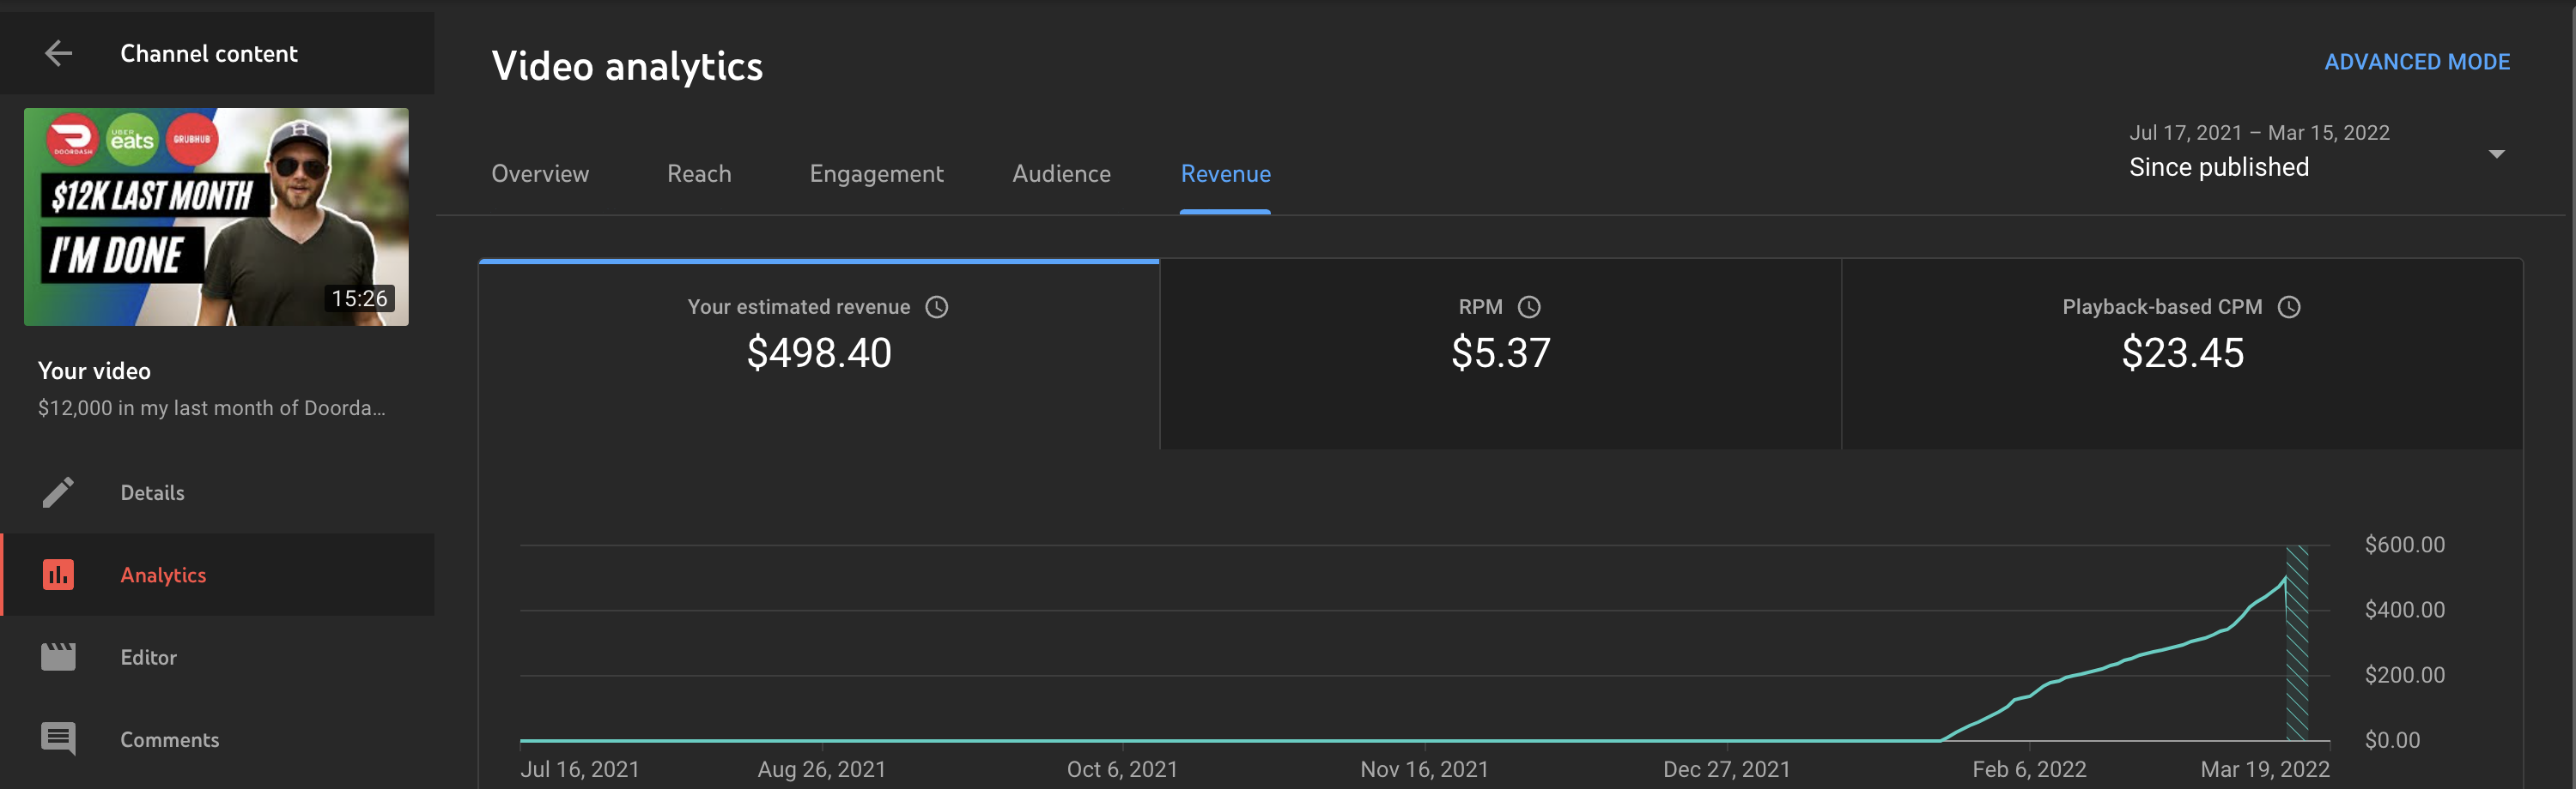The width and height of the screenshot is (2576, 789).
Task: Select the RPM metric card
Action: point(1500,354)
